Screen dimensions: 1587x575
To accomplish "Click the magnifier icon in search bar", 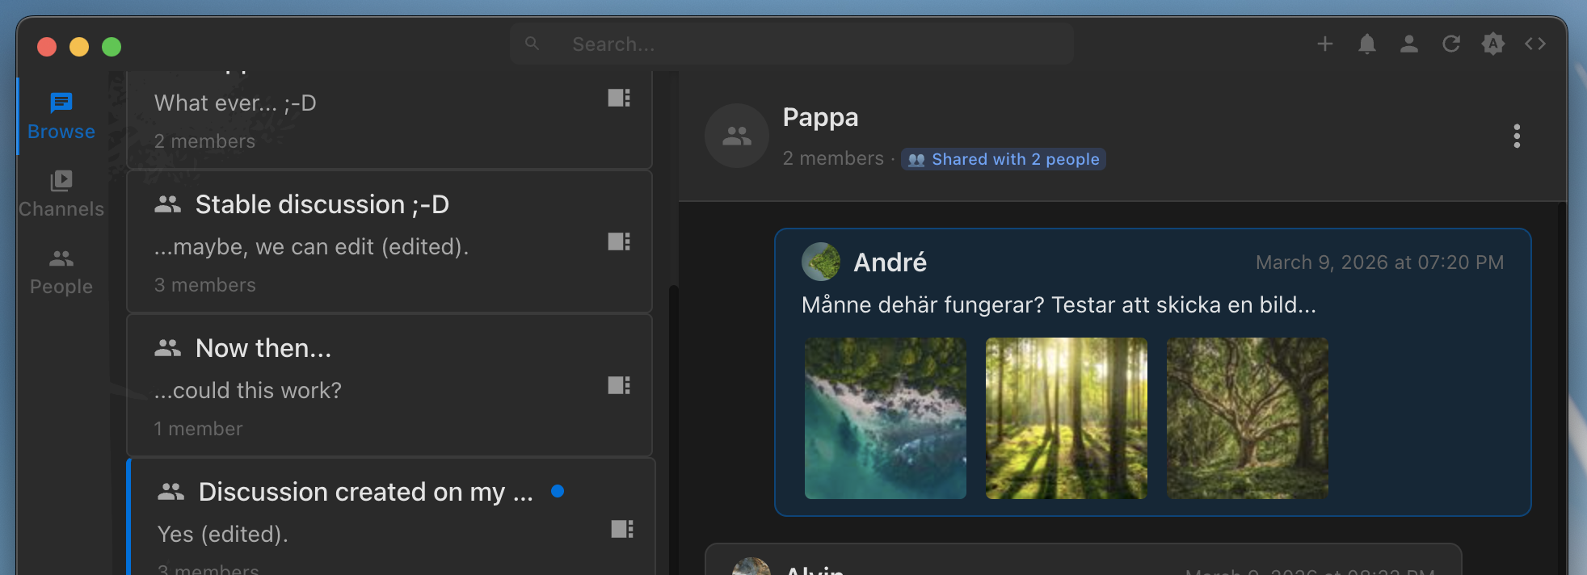I will point(532,44).
